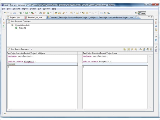Click the left pane horizontal scrollbar
The image size is (160, 120).
click(42, 110)
